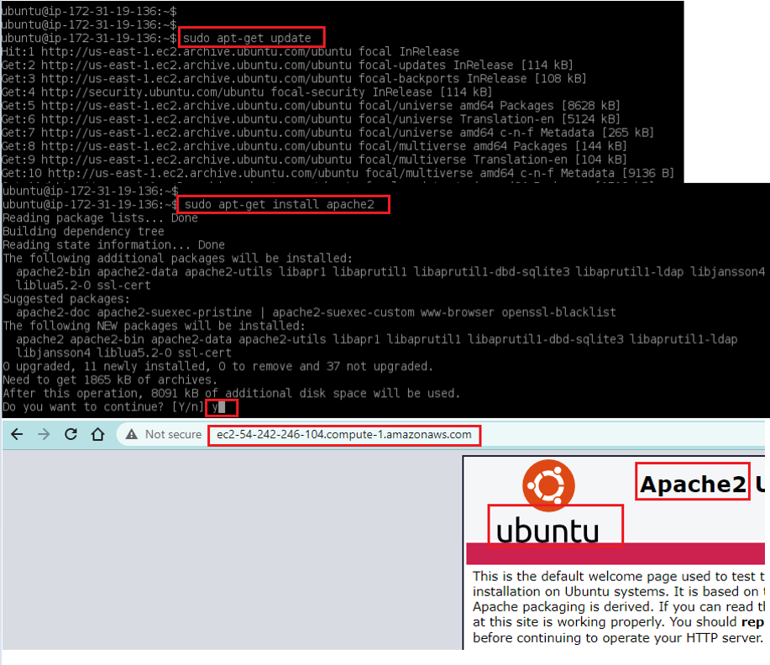The image size is (770, 665).
Task: Focus the address bar with the ec2 amazonaws URL
Action: pos(343,435)
